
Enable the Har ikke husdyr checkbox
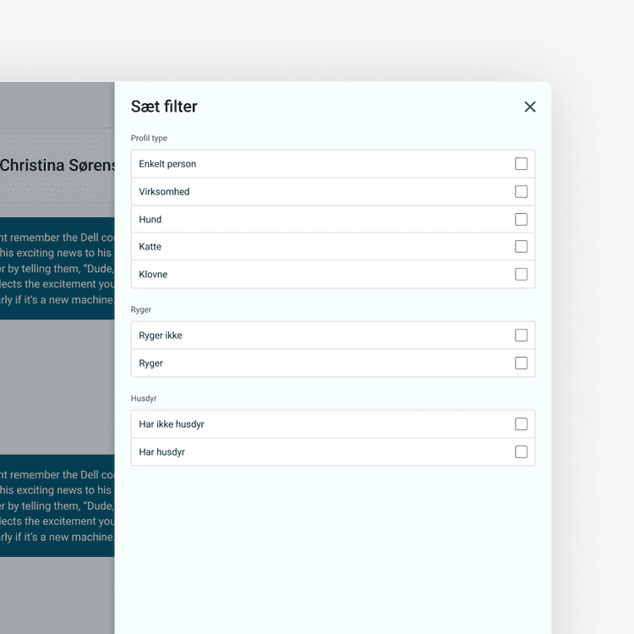click(521, 424)
